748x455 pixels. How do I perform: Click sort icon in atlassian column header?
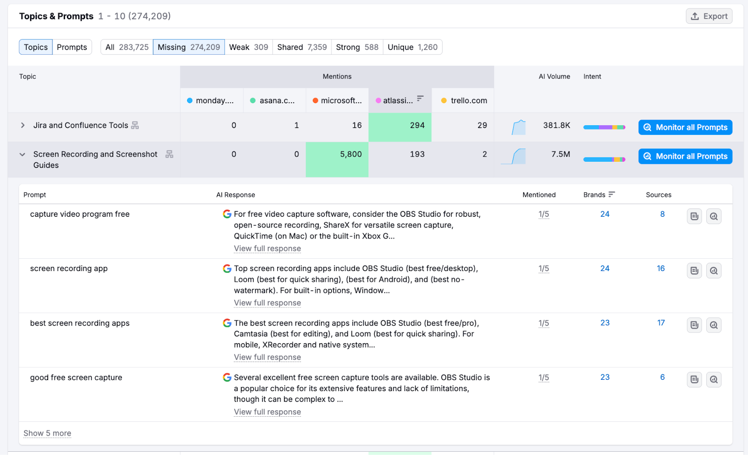click(420, 99)
